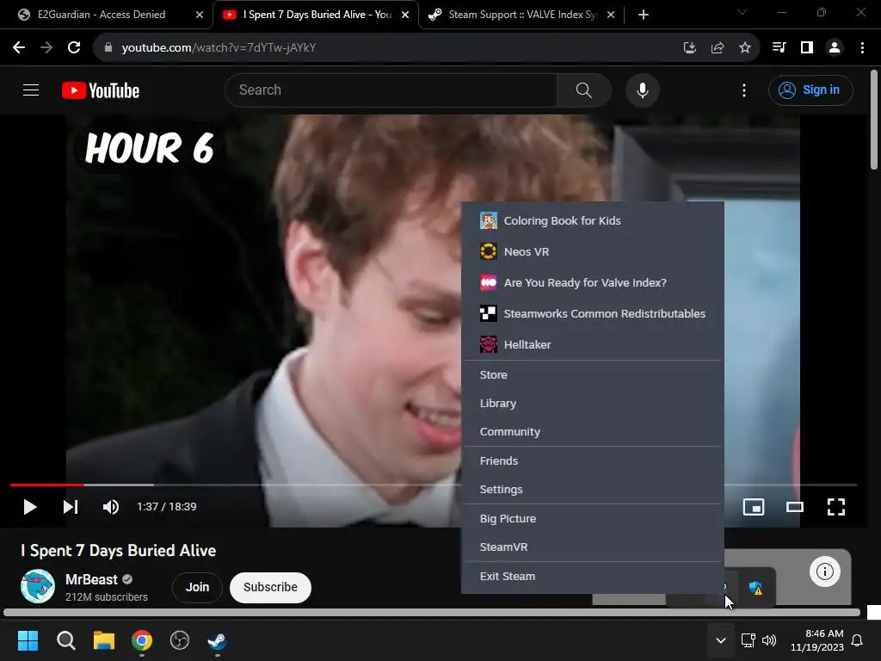Click the Neos VR orange ring icon
The width and height of the screenshot is (881, 661).
(489, 251)
